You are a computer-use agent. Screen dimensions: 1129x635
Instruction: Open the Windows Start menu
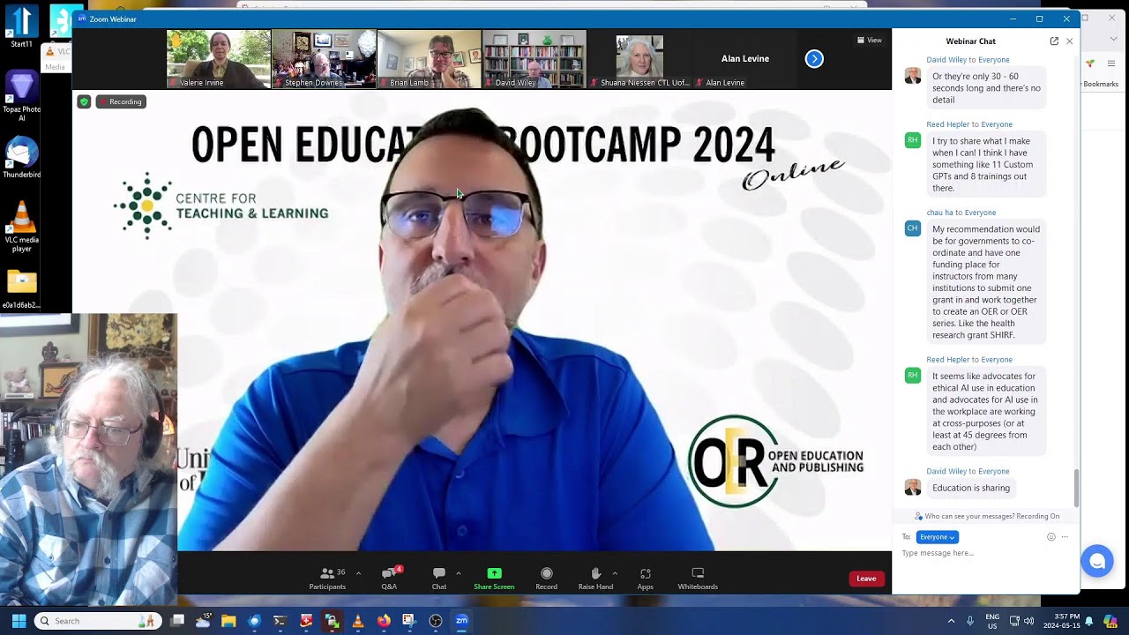click(x=19, y=621)
